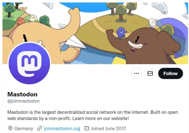Image resolution: width=189 pixels, height=133 pixels.
Task: Click the @joinmastodon handle text
Action: coord(23,101)
